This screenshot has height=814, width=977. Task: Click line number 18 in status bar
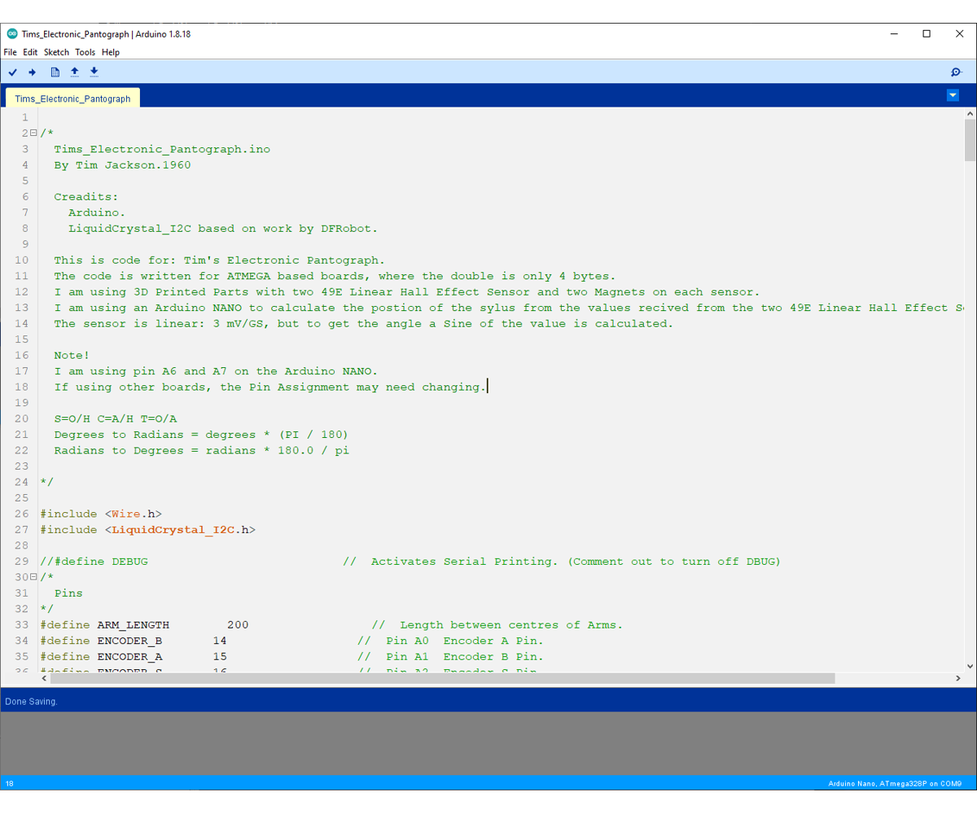tap(9, 784)
